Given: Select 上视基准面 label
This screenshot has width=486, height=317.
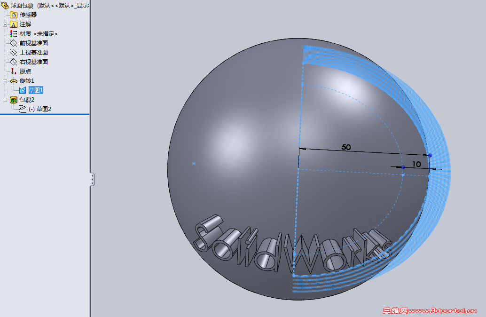Looking at the screenshot, I should pos(34,52).
